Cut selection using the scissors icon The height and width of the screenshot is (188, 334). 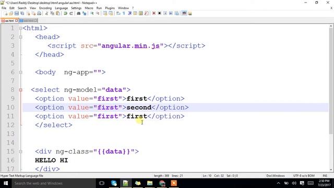[x=46, y=14]
